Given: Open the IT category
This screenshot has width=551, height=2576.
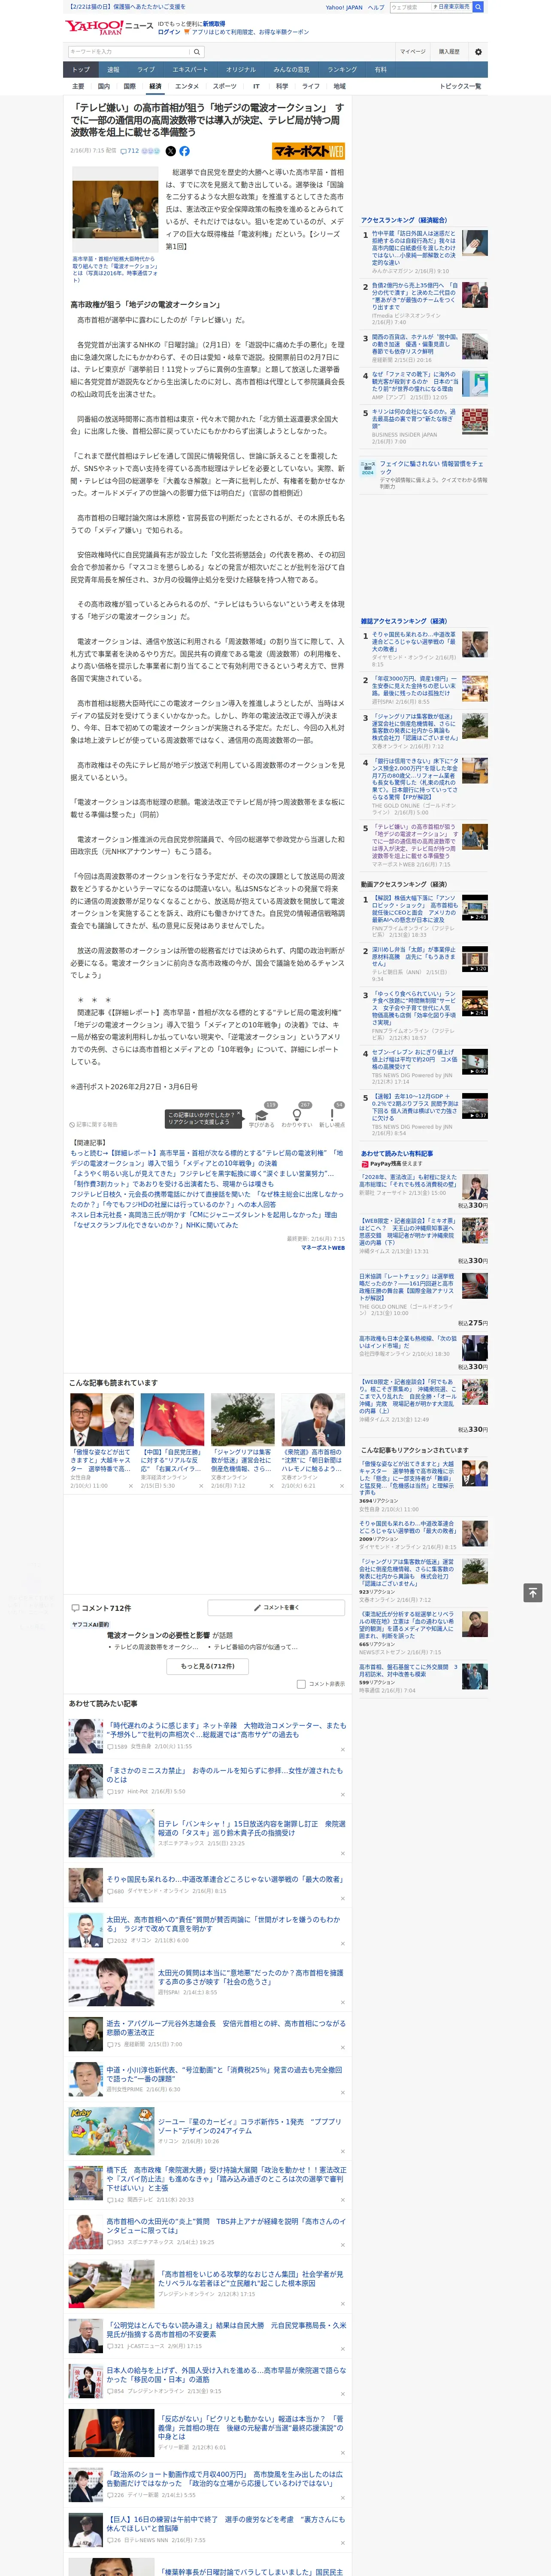Looking at the screenshot, I should coord(256,86).
